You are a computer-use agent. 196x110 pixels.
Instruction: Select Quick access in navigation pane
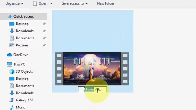(23, 16)
